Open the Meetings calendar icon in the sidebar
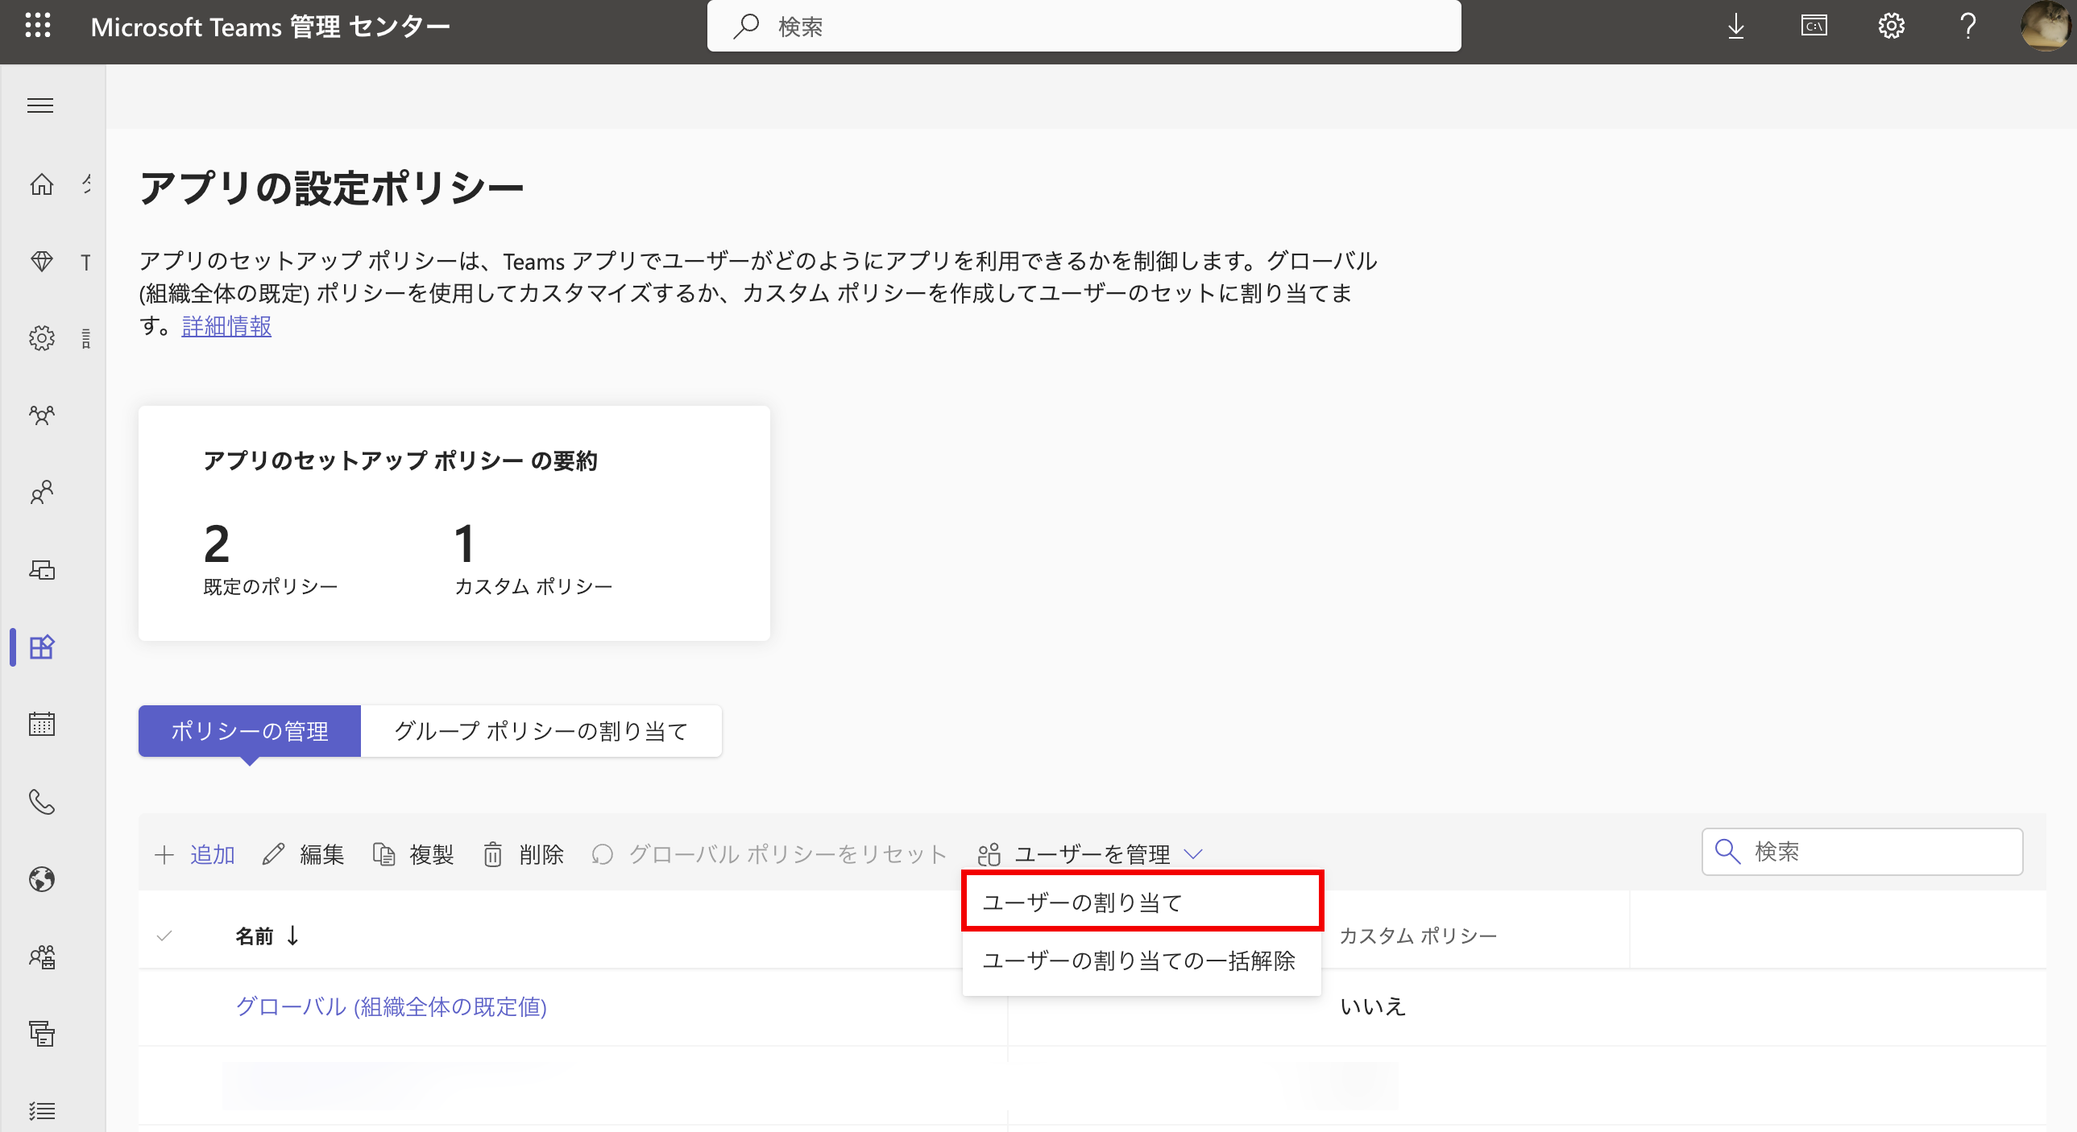 (41, 724)
